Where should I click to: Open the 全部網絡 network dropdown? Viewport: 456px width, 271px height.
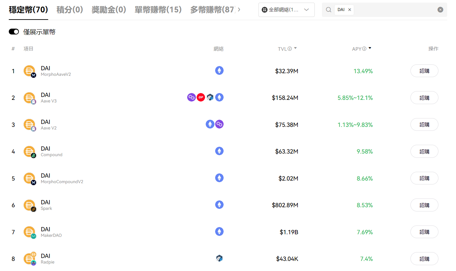tap(286, 10)
